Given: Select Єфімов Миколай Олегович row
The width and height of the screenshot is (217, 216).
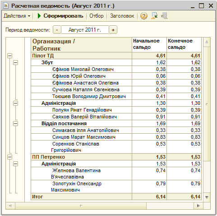Looking at the screenshot, I should (116, 69).
